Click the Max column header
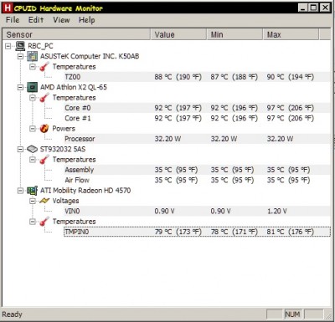The image size is (335, 322). point(291,34)
